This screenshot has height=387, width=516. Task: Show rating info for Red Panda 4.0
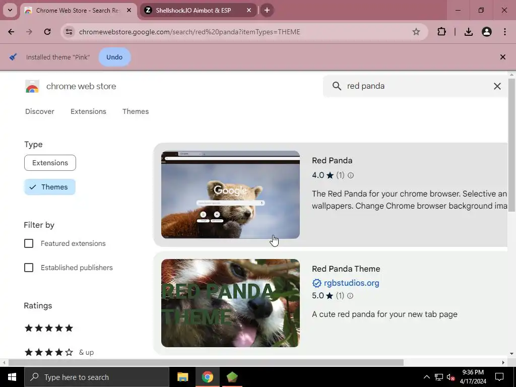(x=351, y=175)
